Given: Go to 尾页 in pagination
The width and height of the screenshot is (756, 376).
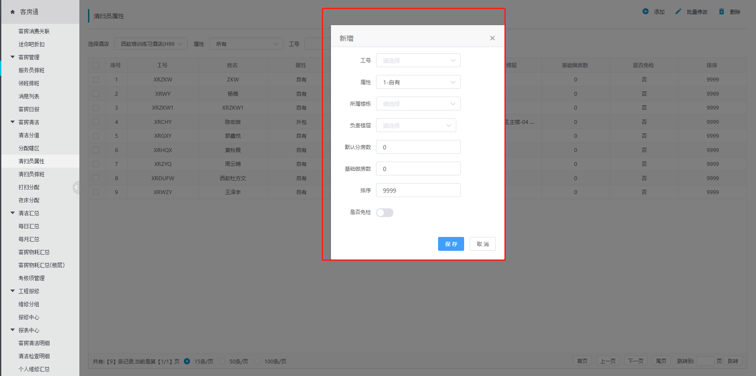Looking at the screenshot, I should (661, 361).
